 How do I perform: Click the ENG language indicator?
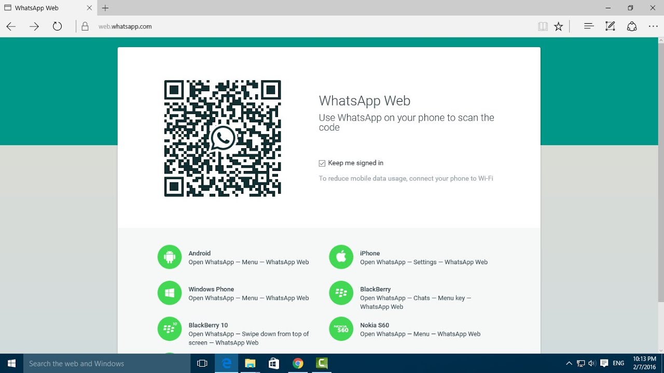[618, 364]
